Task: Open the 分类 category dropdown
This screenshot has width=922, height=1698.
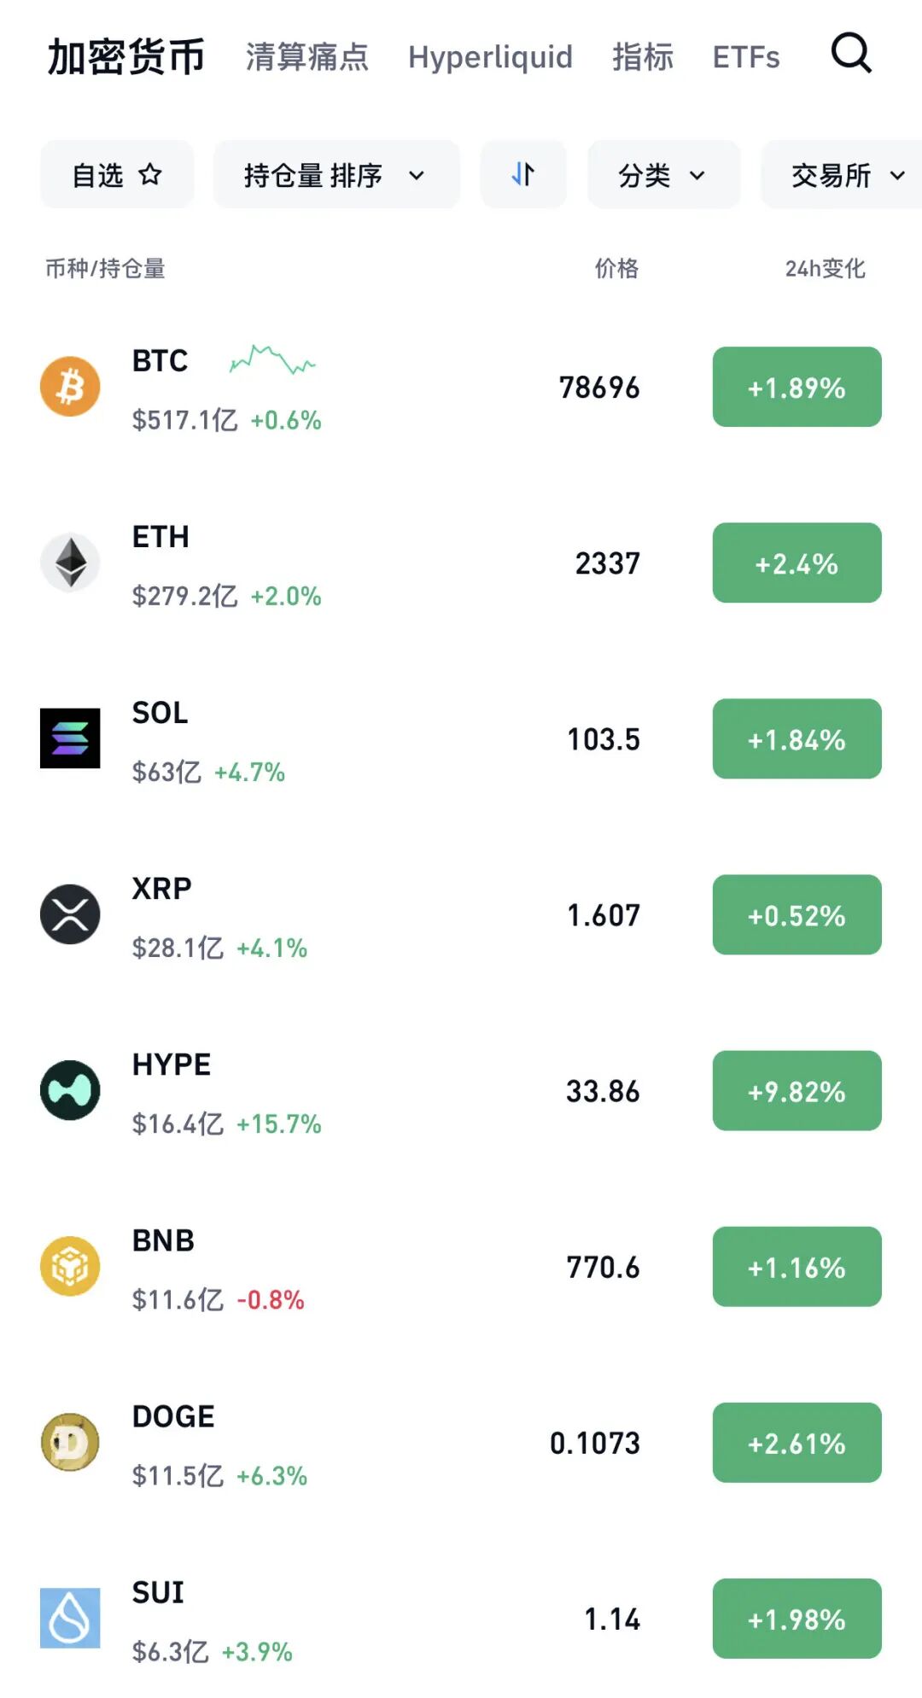Action: pos(662,175)
